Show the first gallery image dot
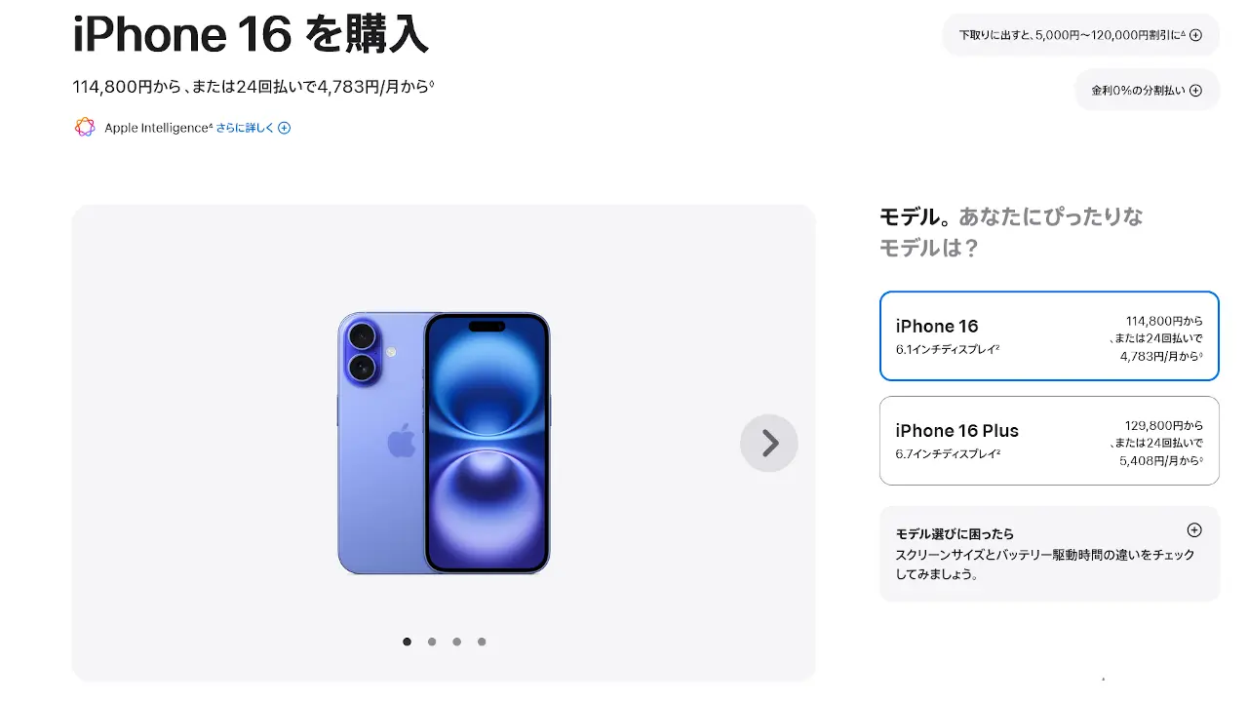This screenshot has width=1248, height=702. point(407,642)
